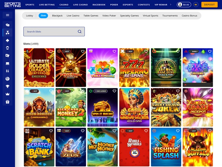Open the trophy icon in the sidebar
The image size is (222, 167).
click(8, 86)
